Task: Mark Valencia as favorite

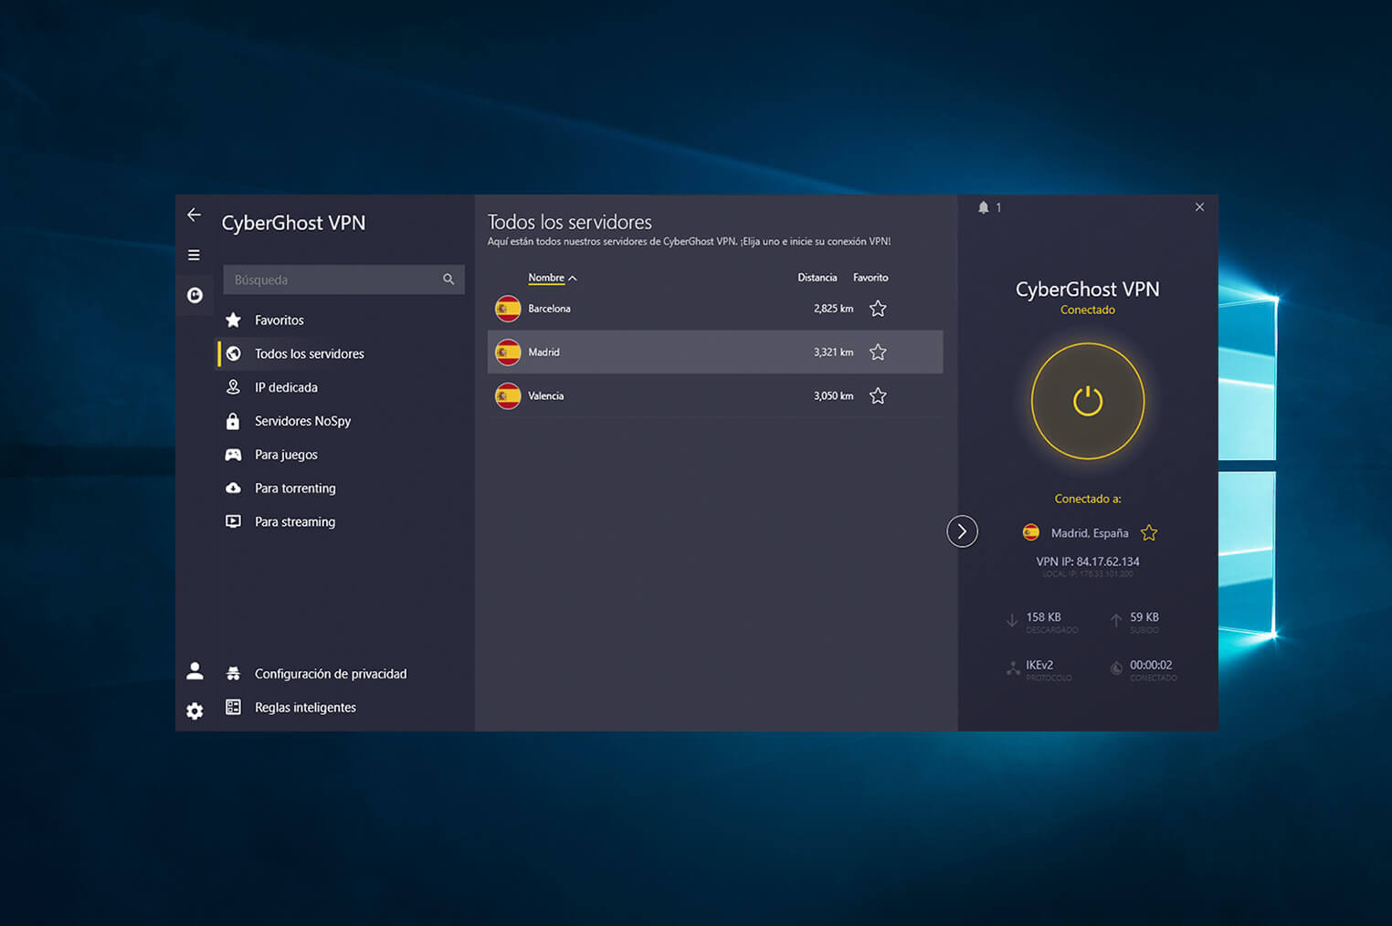Action: coord(878,395)
